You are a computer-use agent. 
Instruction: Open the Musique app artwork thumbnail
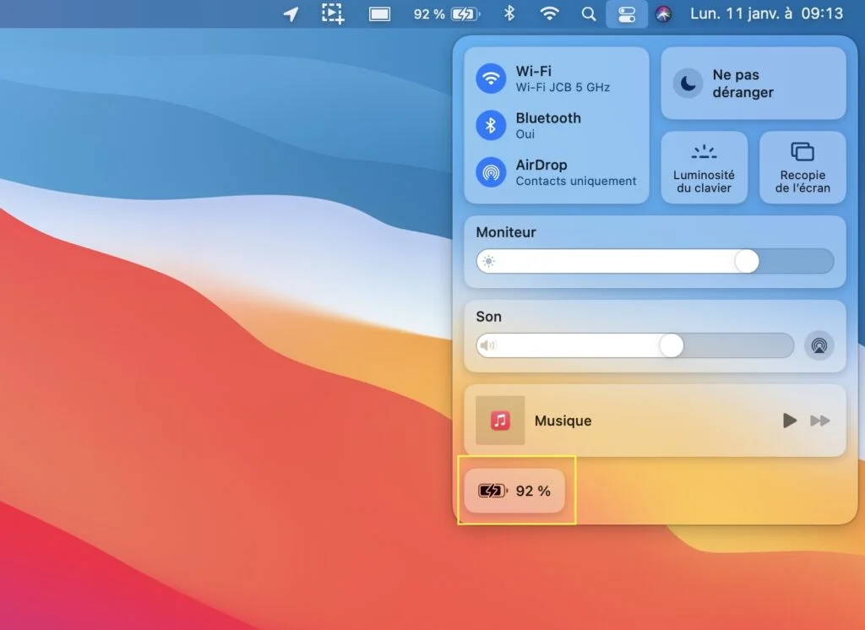pos(500,421)
